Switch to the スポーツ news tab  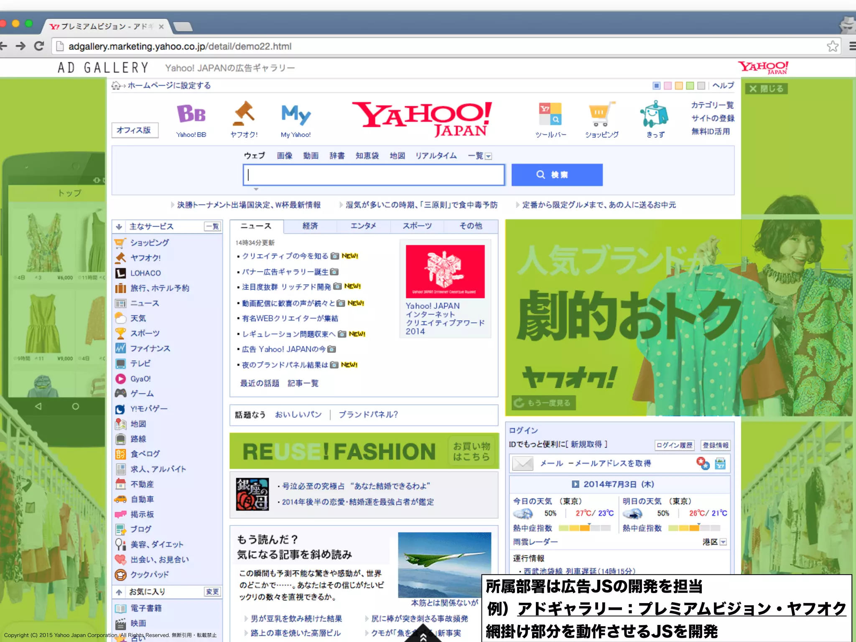(417, 226)
